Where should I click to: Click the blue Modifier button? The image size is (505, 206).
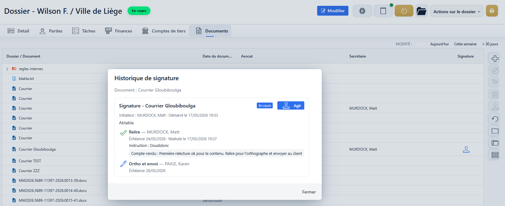point(333,11)
